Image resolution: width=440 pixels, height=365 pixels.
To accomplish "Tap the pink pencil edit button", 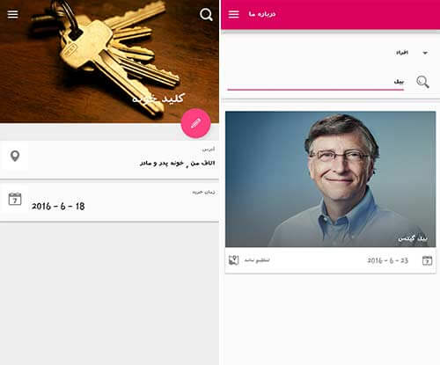I will coord(195,123).
